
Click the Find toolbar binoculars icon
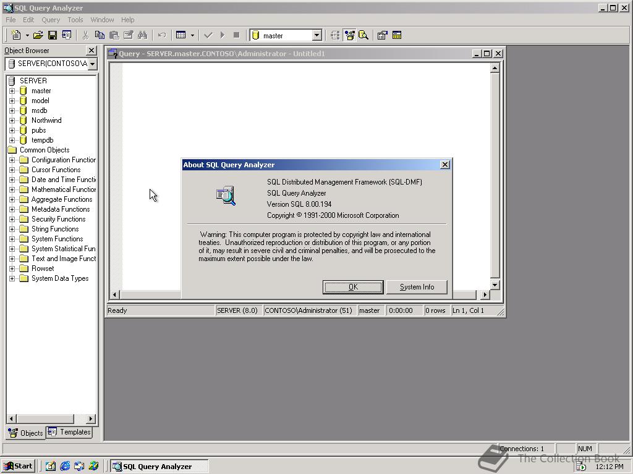[142, 35]
